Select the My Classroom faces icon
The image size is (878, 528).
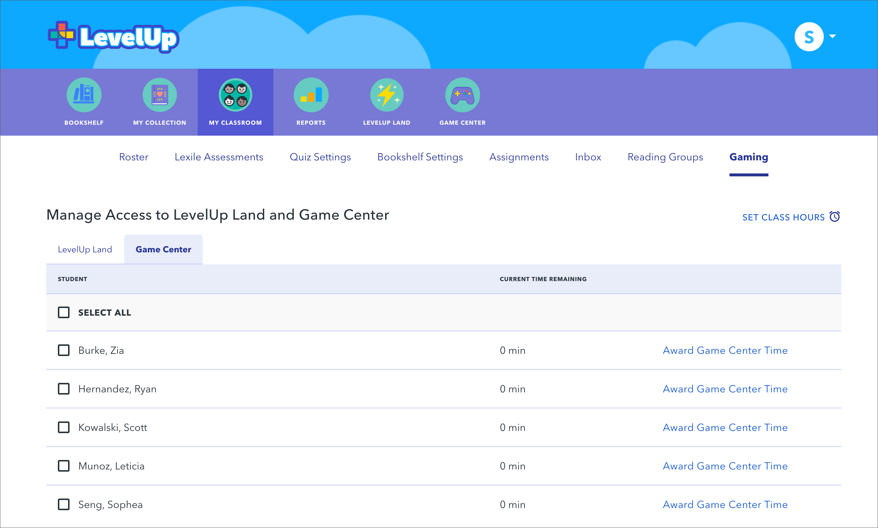tap(236, 95)
